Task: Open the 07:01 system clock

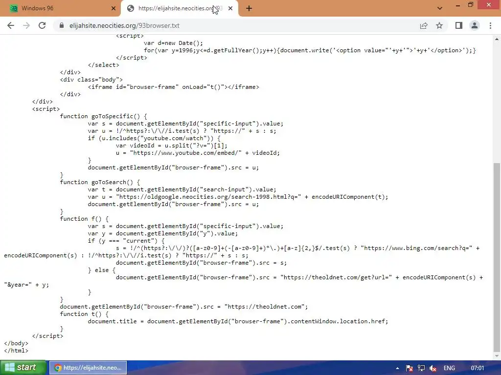Action: click(x=478, y=368)
